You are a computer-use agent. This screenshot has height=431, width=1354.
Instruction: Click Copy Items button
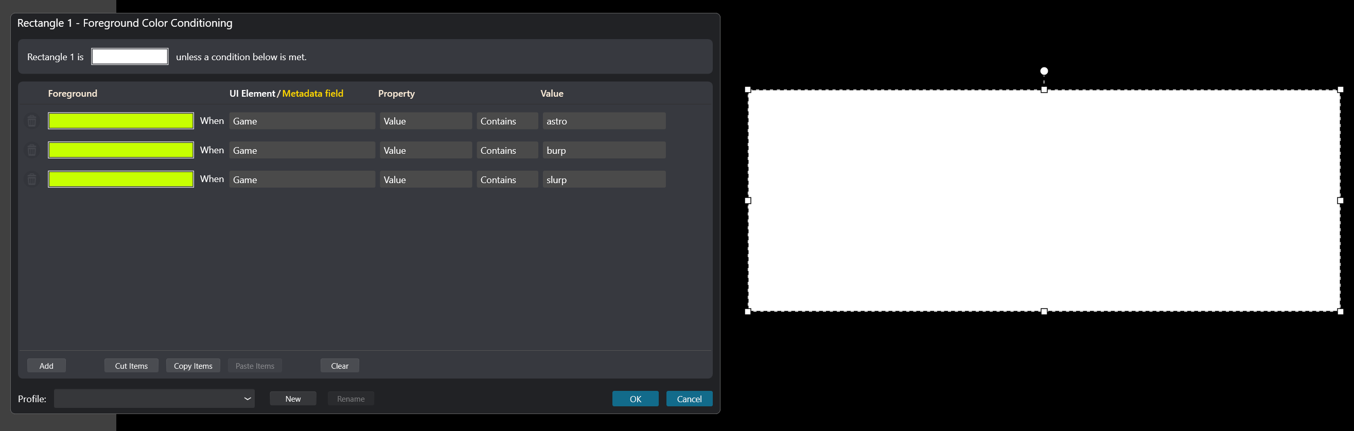pyautogui.click(x=193, y=366)
